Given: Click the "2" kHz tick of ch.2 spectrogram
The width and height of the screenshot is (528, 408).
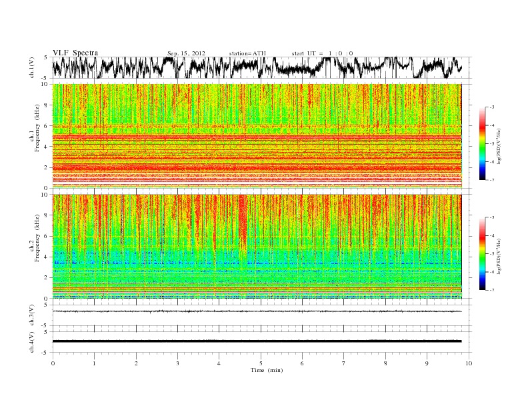Looking at the screenshot, I should pos(46,278).
